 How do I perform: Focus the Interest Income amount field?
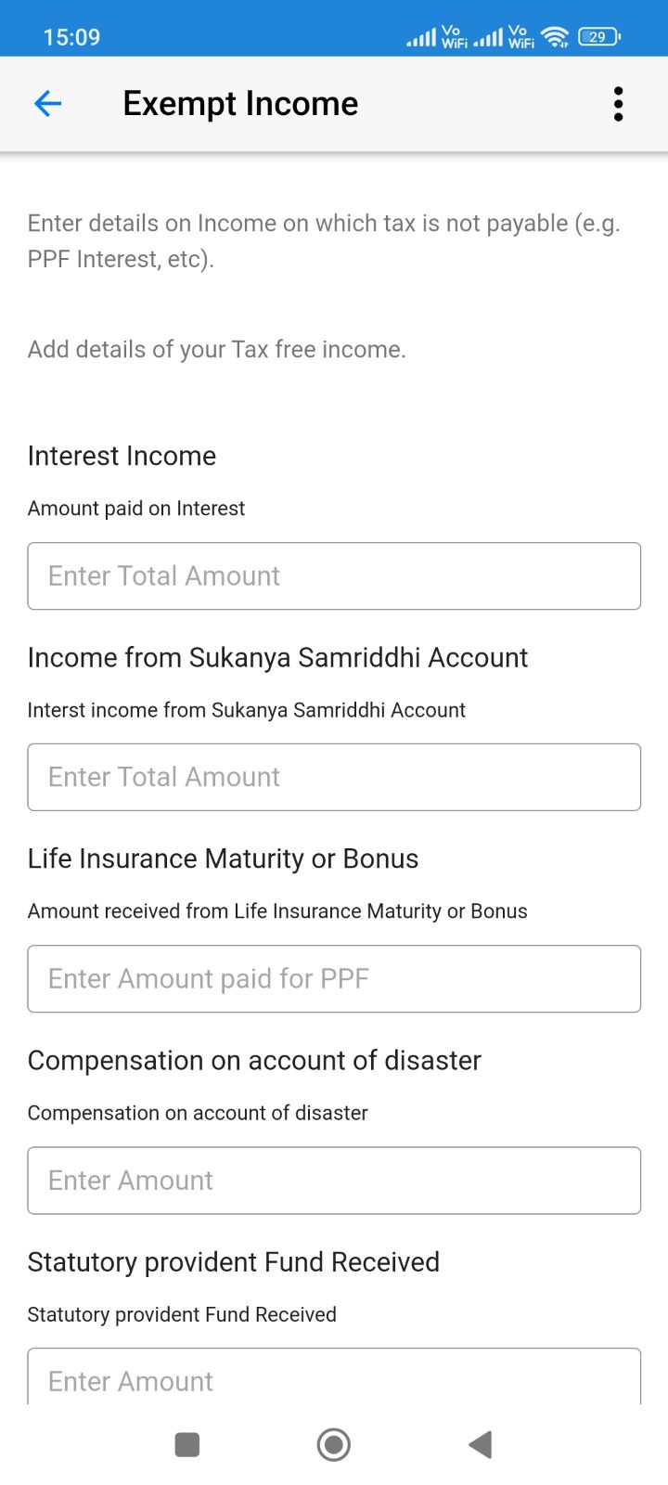click(x=334, y=576)
